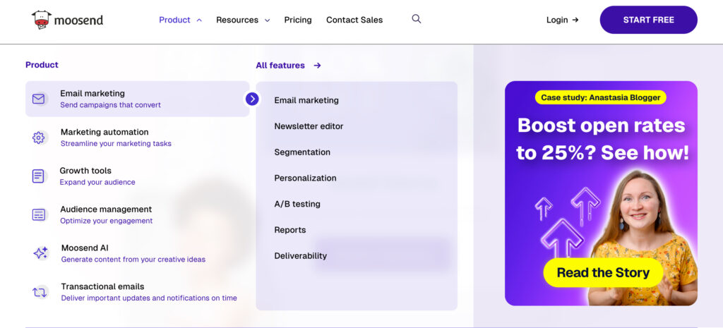Open the Product menu
This screenshot has height=328, width=723.
(x=175, y=20)
